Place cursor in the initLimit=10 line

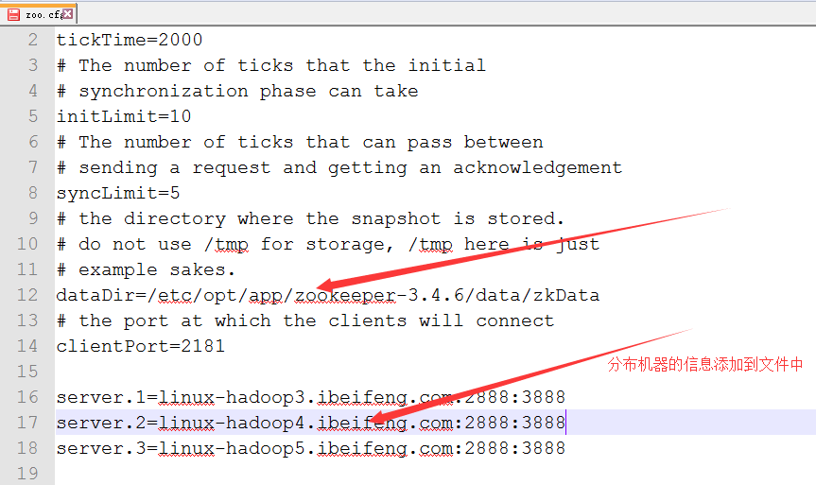point(124,116)
